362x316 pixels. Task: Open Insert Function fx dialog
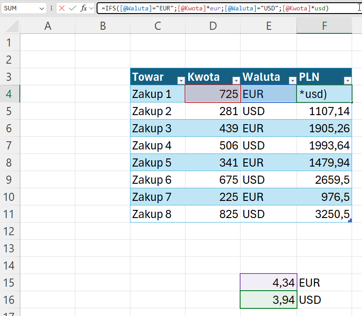(x=84, y=9)
